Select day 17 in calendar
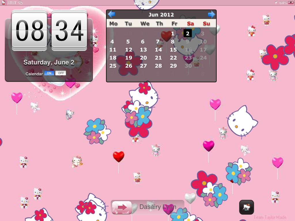 tap(203, 49)
